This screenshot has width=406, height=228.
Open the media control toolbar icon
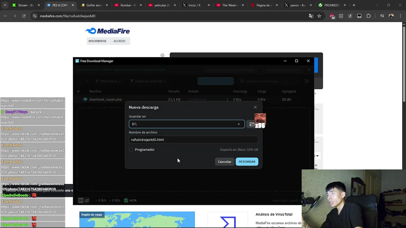tap(382, 16)
